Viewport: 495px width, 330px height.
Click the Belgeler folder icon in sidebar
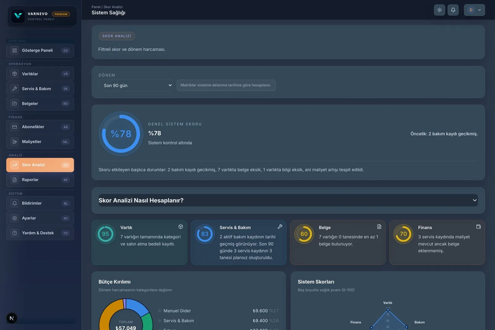[15, 104]
